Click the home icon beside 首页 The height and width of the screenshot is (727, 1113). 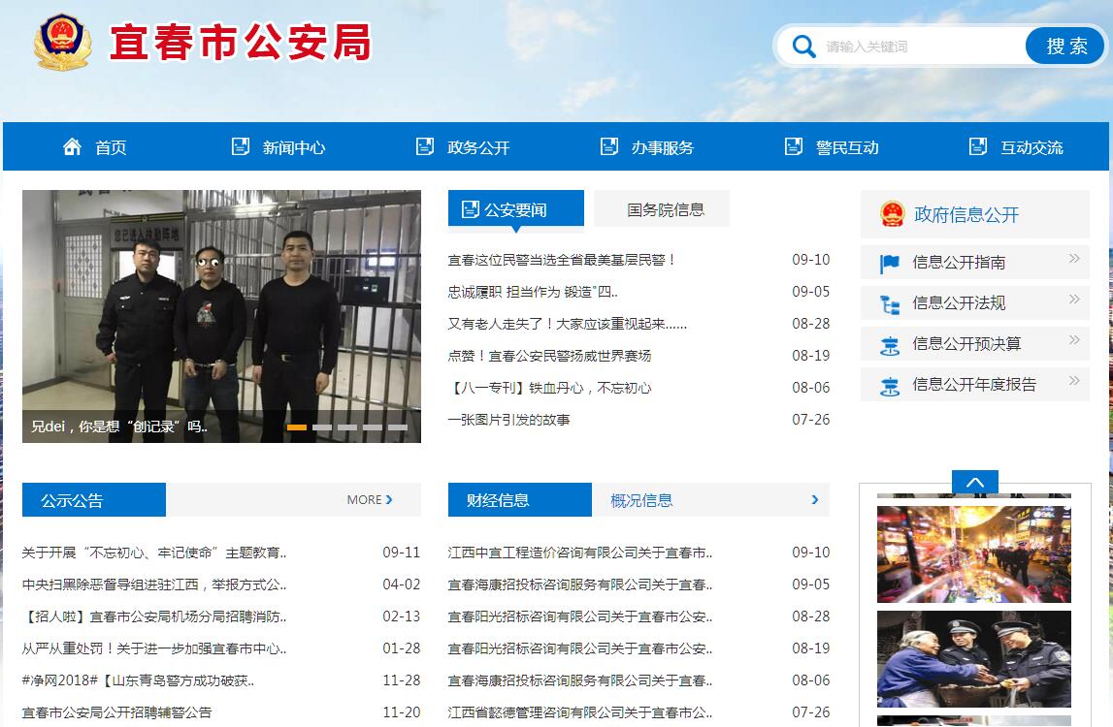(x=72, y=147)
